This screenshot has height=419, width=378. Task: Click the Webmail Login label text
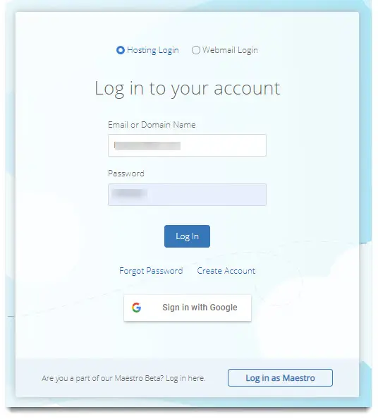[x=230, y=50]
